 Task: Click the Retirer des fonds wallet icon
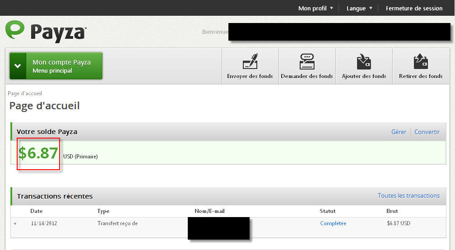tap(421, 61)
